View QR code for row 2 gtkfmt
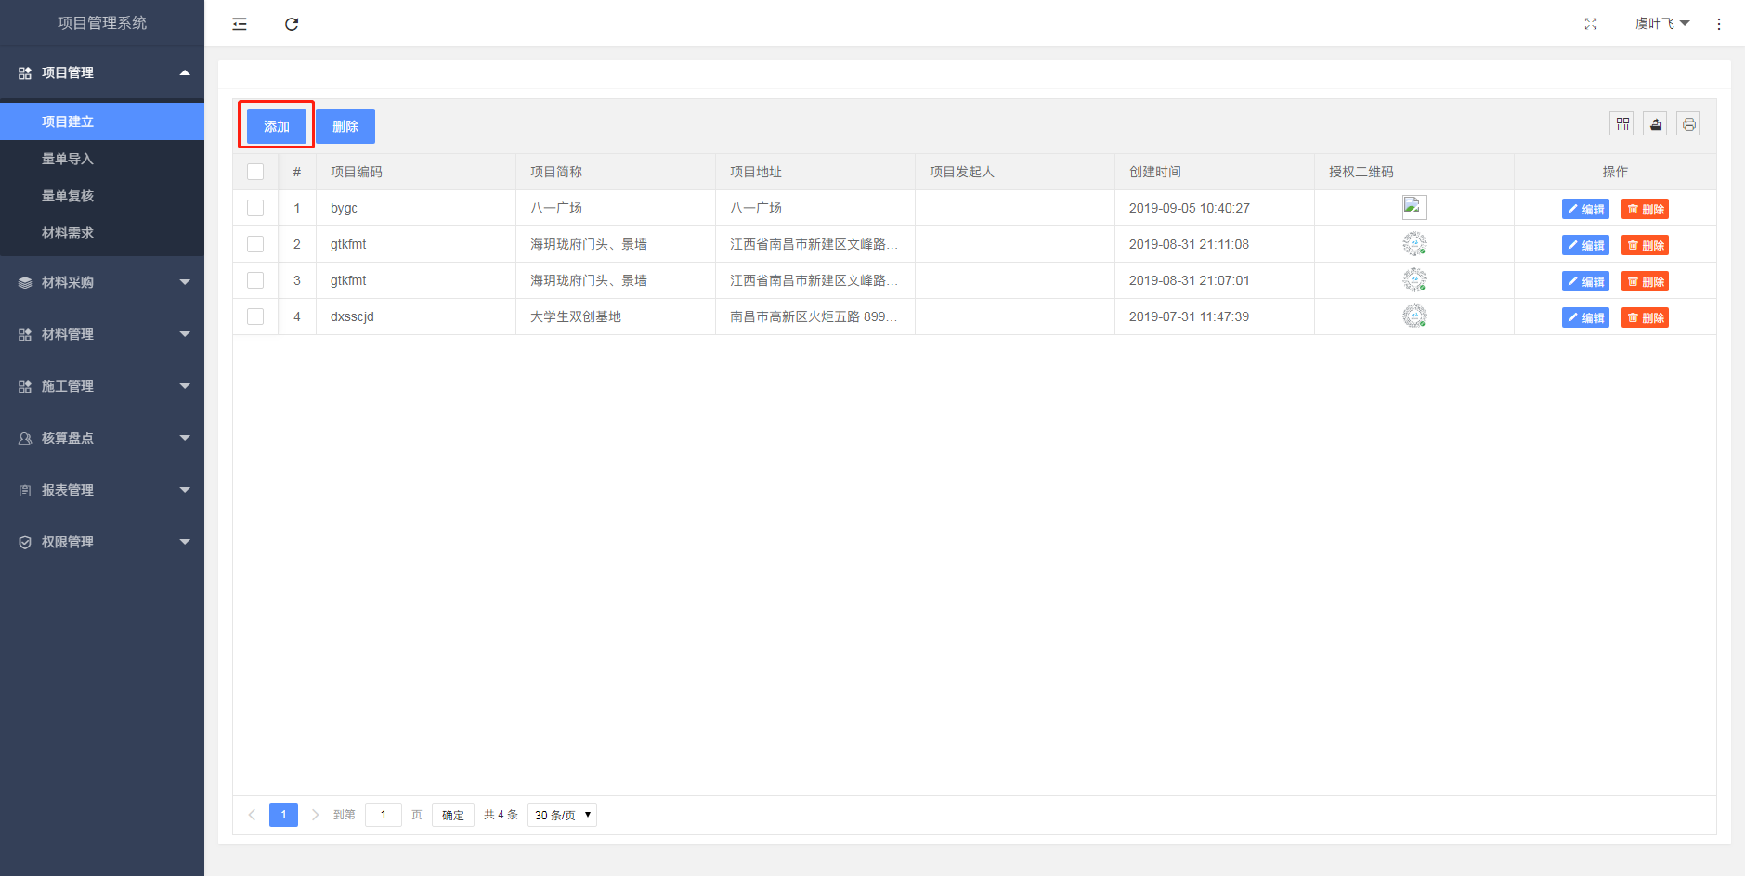 pos(1414,244)
